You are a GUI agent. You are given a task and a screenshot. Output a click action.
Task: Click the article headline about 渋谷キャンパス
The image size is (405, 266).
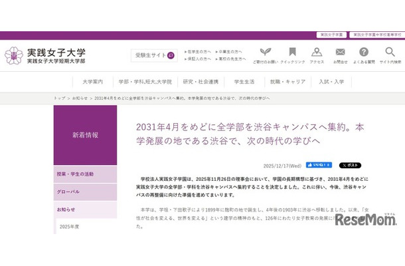tap(250, 134)
